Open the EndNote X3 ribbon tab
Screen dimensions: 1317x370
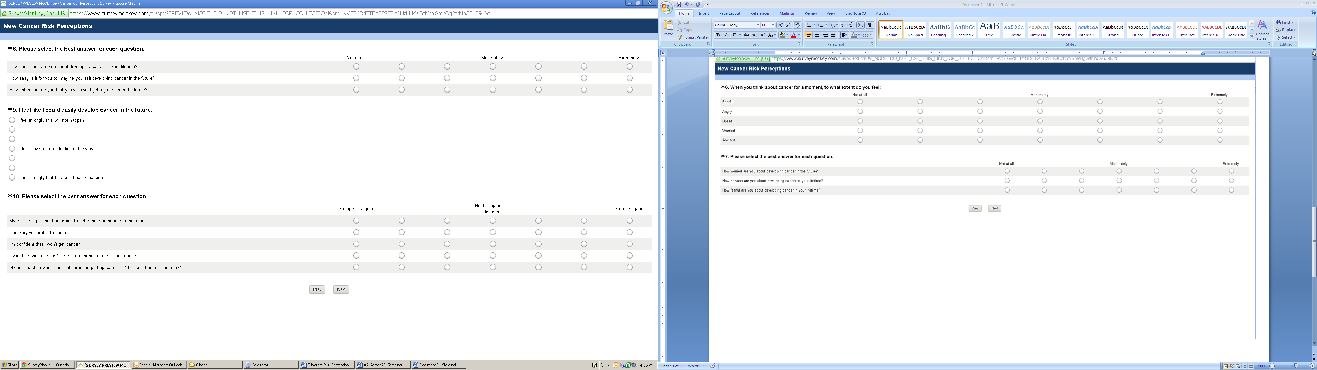855,13
